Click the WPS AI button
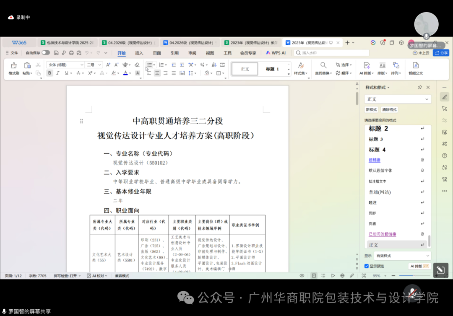The width and height of the screenshot is (453, 316). 276,53
